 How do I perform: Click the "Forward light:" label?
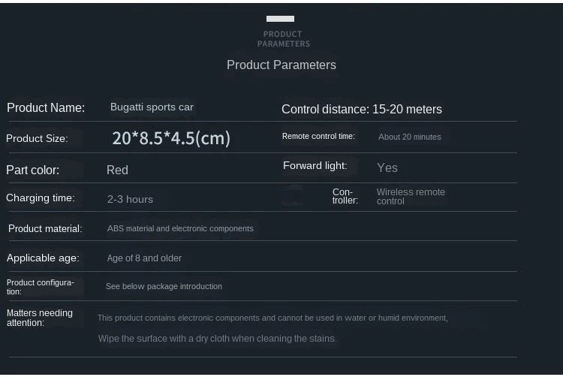[x=315, y=166]
